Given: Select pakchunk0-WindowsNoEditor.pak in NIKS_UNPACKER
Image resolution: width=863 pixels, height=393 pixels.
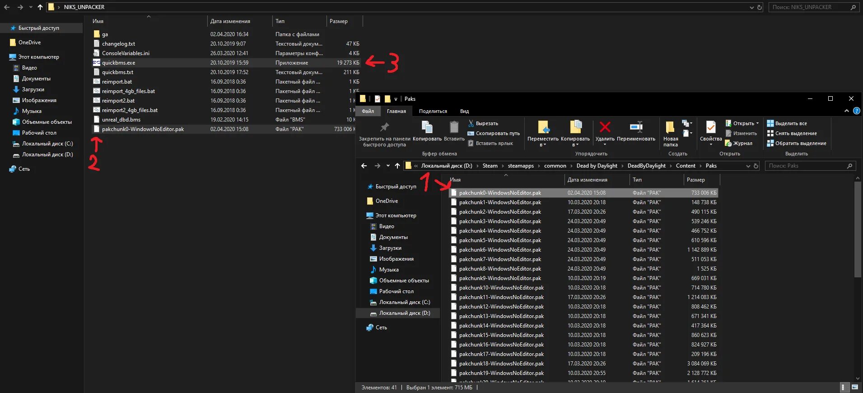Looking at the screenshot, I should [224, 129].
